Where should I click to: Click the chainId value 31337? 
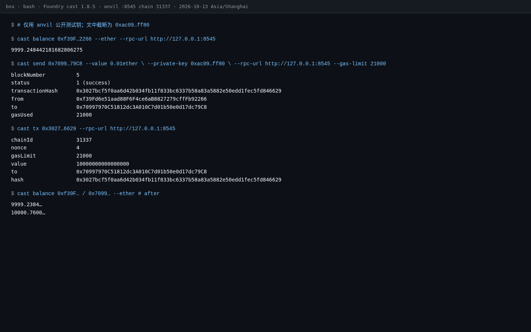pos(84,140)
